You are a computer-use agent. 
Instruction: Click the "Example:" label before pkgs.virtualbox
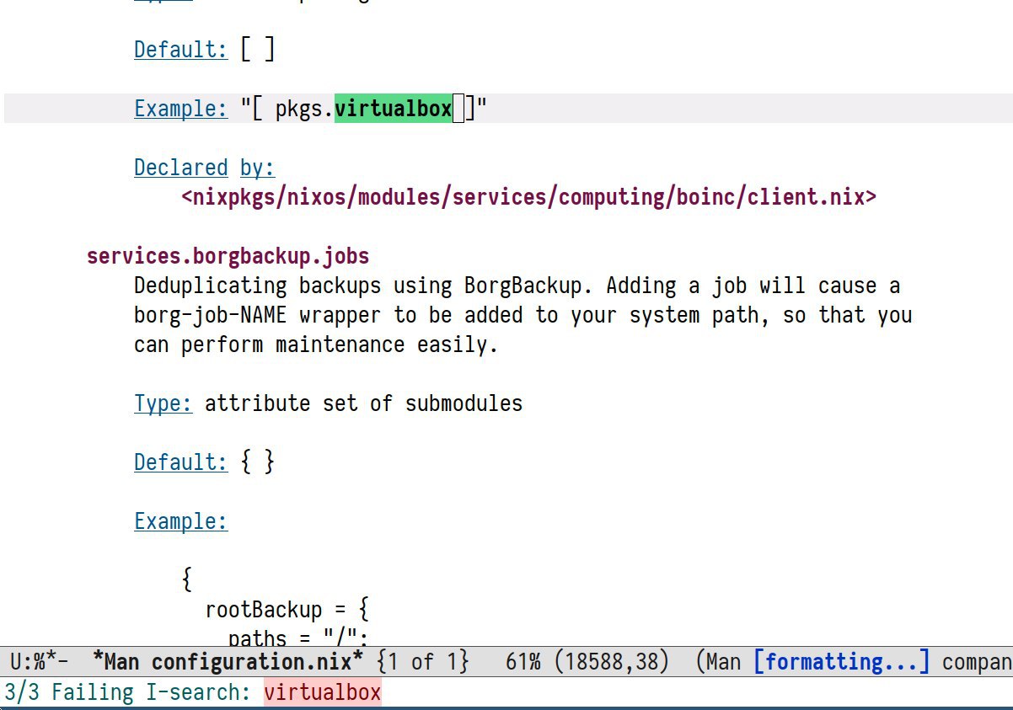pyautogui.click(x=180, y=109)
